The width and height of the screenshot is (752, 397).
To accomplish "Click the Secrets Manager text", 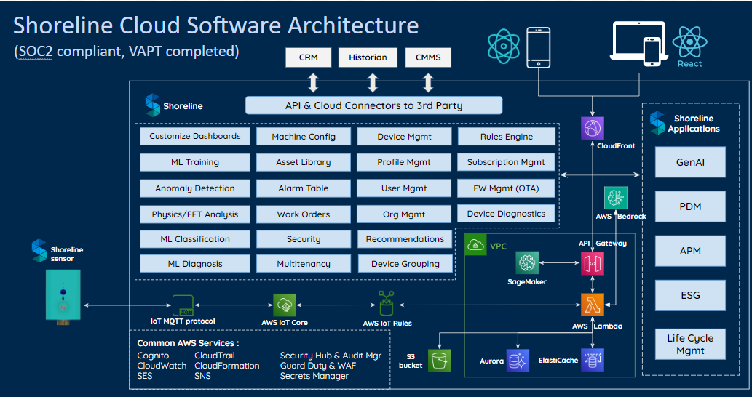I will click(314, 376).
